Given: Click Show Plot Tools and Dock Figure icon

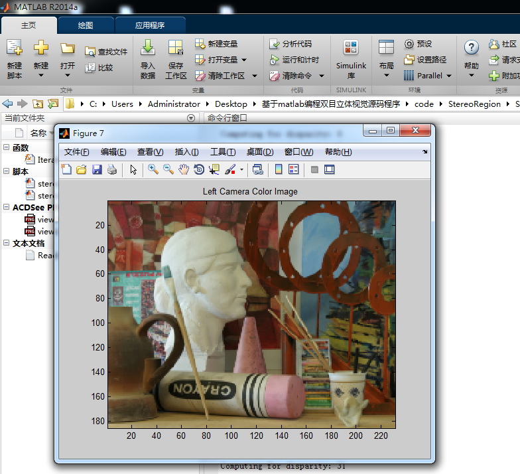Looking at the screenshot, I should 329,169.
